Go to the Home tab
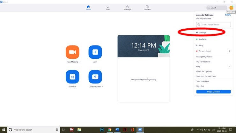This screenshot has width=236, height=133. (x=88, y=8)
